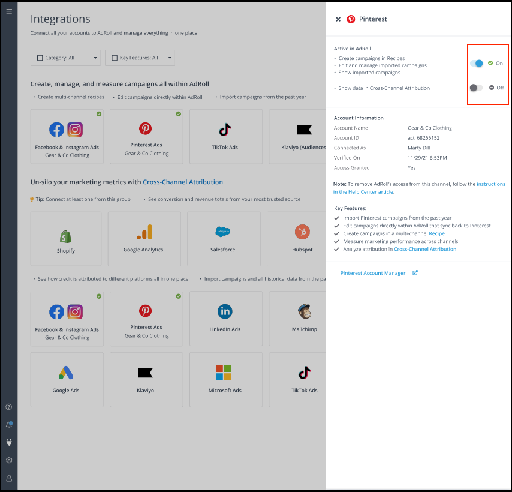This screenshot has height=492, width=512.
Task: Expand the Key Features dropdown arrow
Action: [x=170, y=58]
